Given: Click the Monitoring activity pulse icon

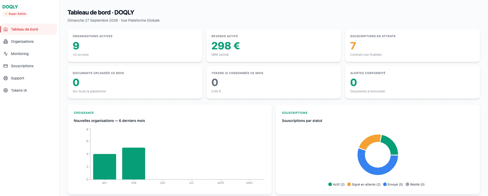Looking at the screenshot, I should (6, 54).
